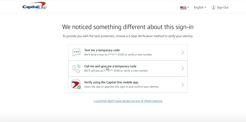The image size is (246, 122).
Task: Click the Sign Out link
Action: click(x=223, y=7)
